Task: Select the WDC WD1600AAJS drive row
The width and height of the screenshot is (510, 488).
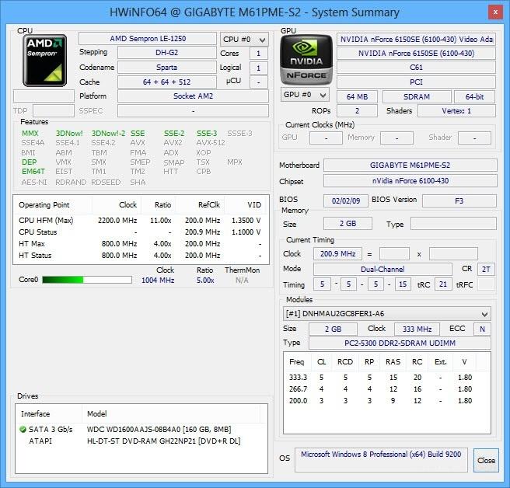Action: [x=141, y=430]
